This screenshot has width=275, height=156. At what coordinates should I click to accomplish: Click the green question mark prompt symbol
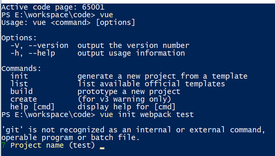click(x=3, y=145)
